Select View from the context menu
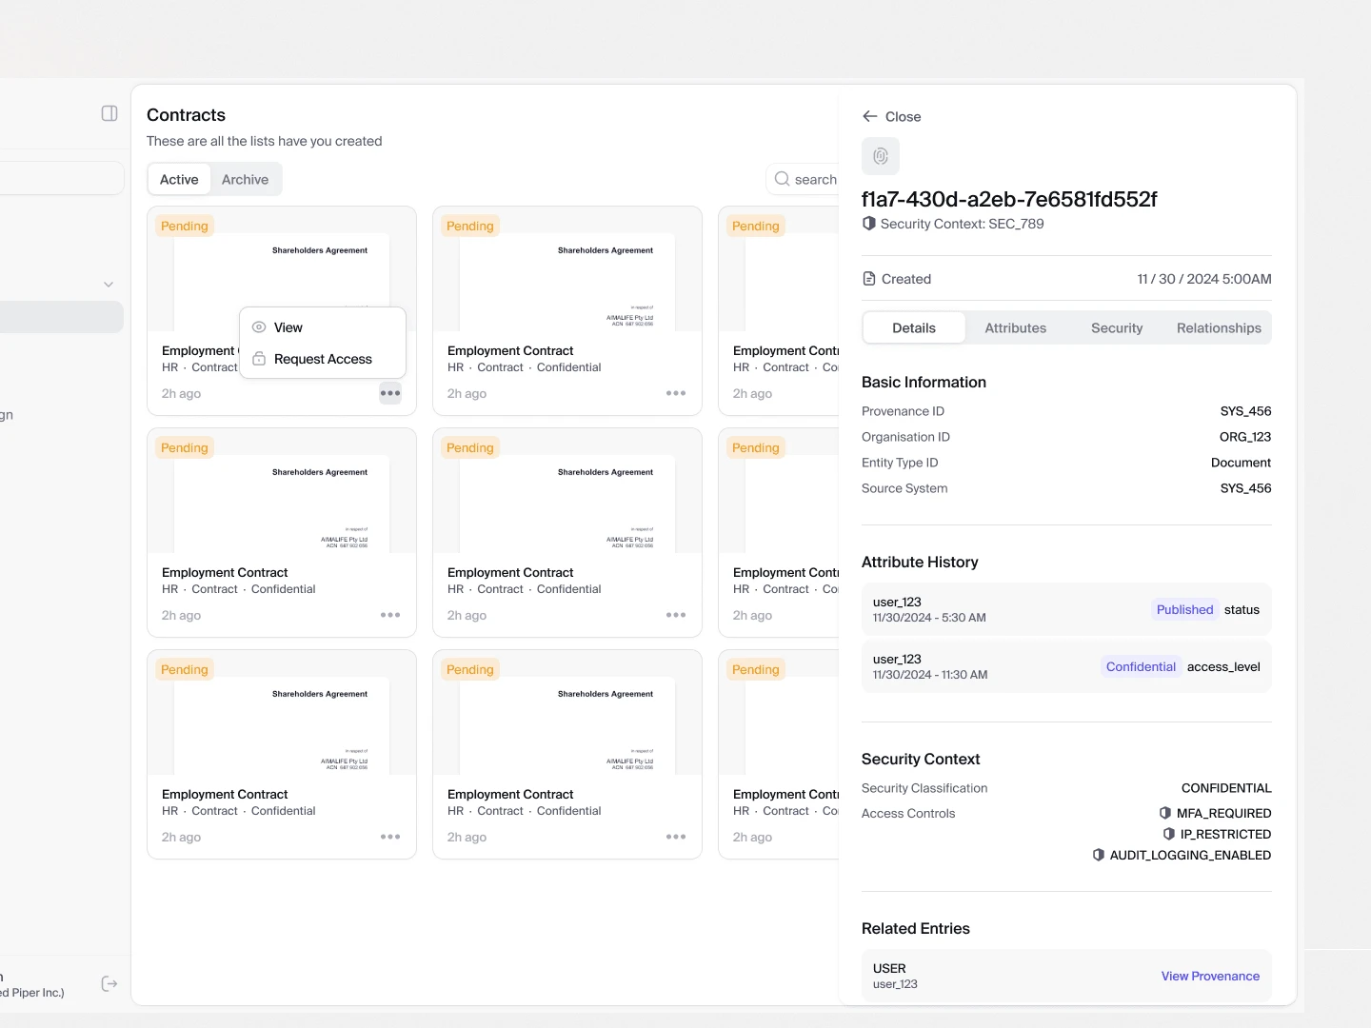Screen dimensions: 1371x1028 [288, 327]
